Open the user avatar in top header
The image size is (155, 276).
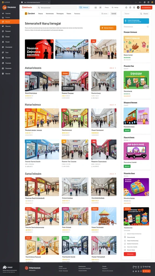(x=138, y=7)
